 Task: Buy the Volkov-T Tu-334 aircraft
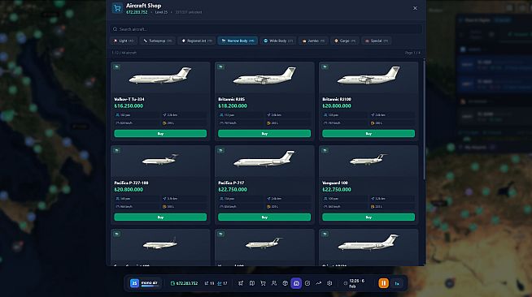pyautogui.click(x=160, y=134)
